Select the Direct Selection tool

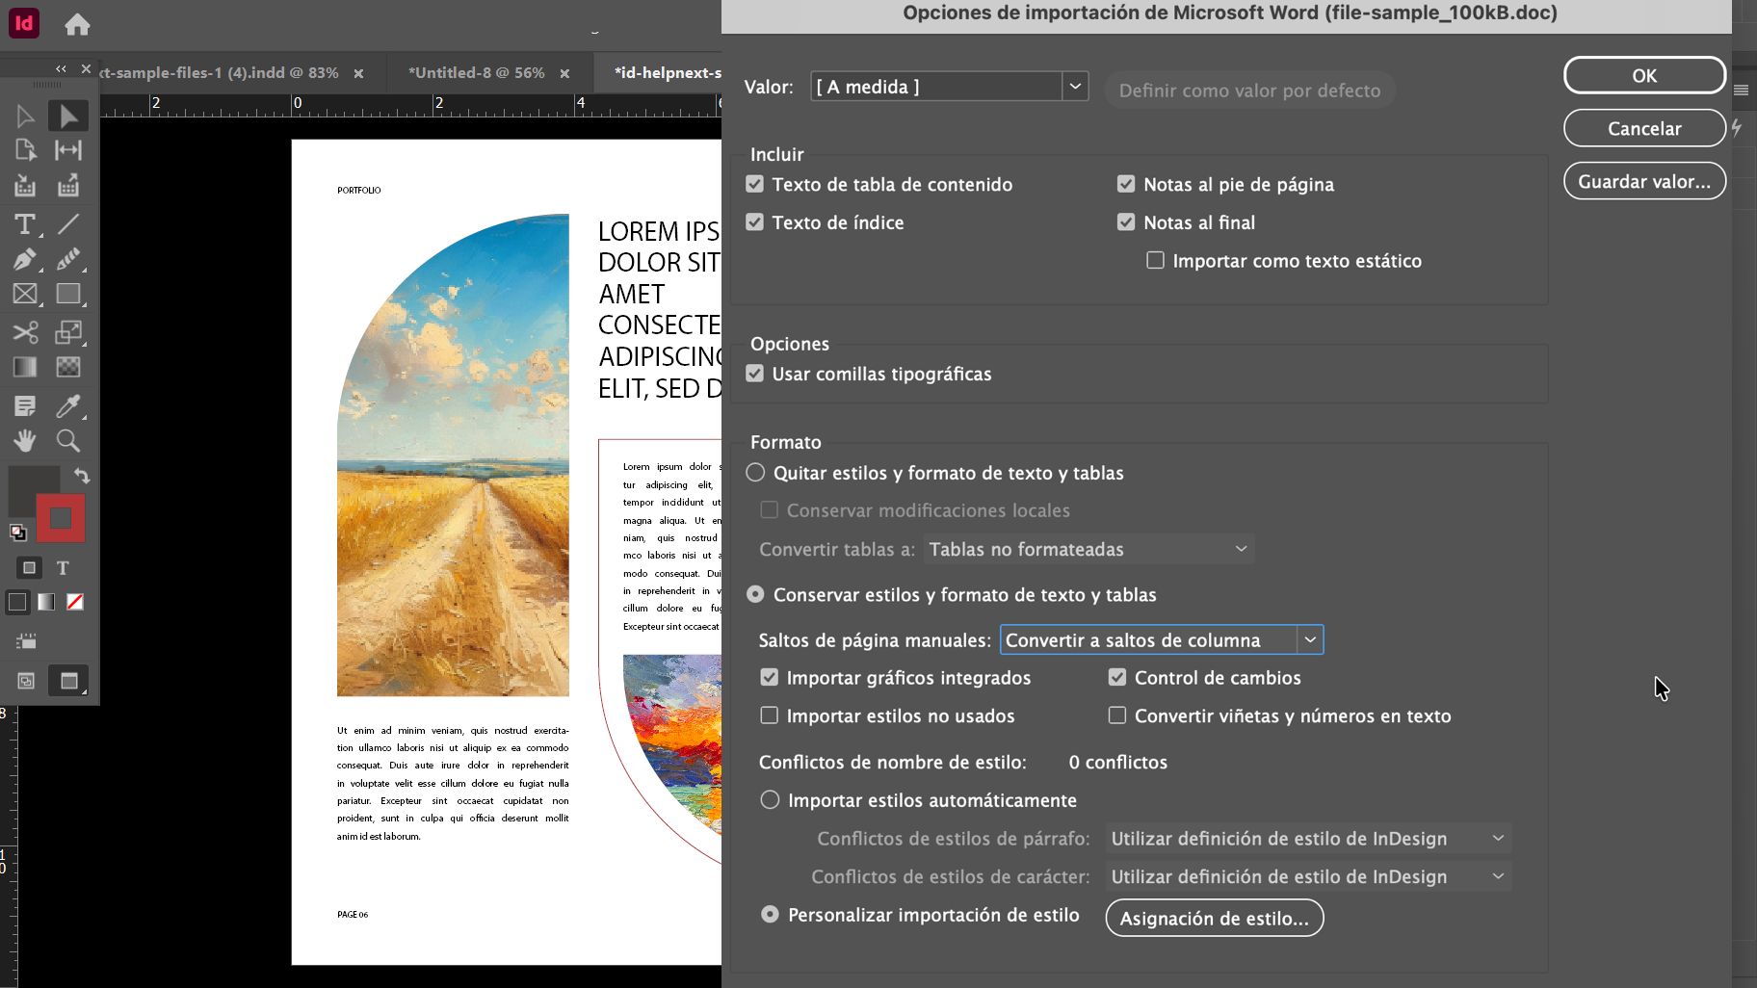(68, 117)
